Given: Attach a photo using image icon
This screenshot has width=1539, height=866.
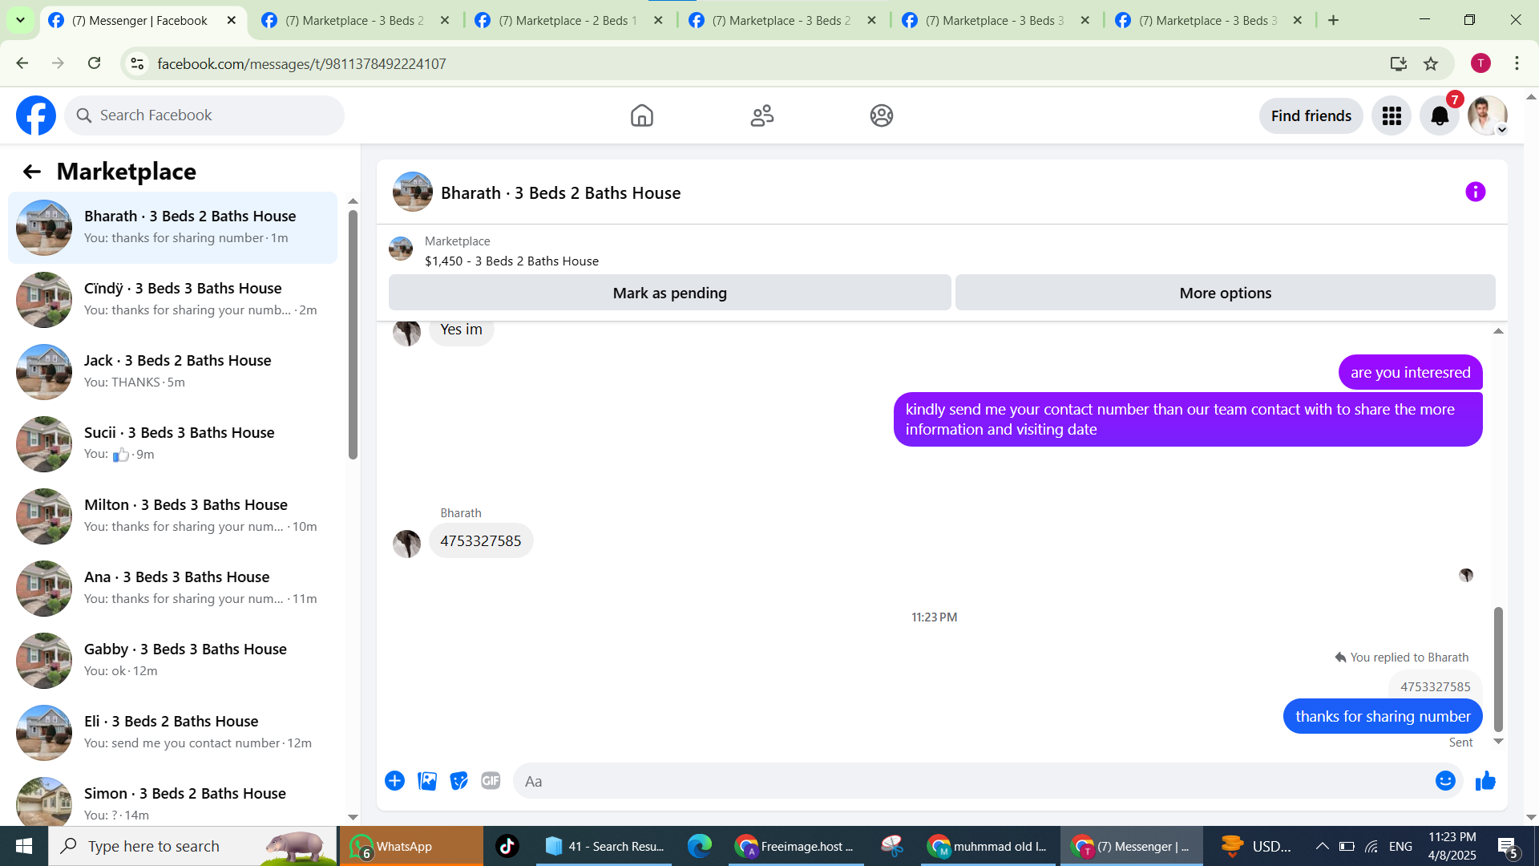Looking at the screenshot, I should click(x=427, y=781).
